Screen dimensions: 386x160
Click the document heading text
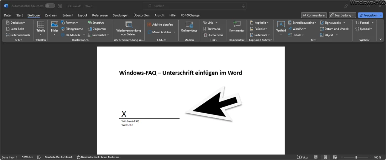pyautogui.click(x=181, y=73)
